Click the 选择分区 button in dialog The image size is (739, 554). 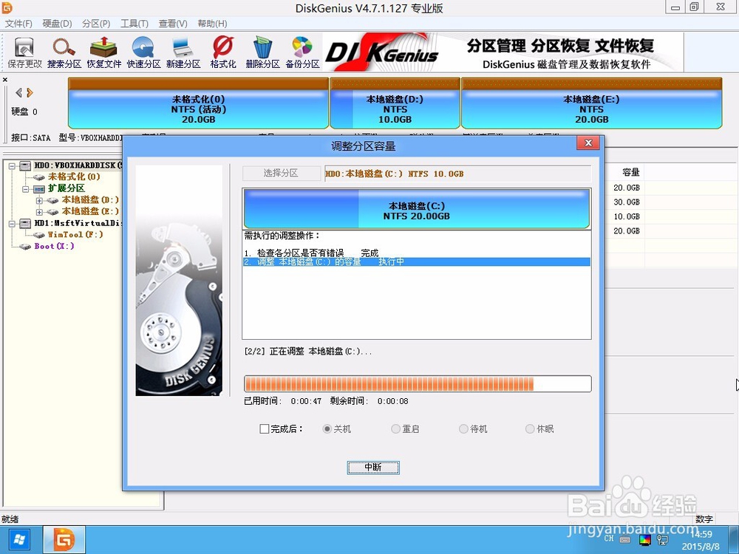(x=281, y=174)
